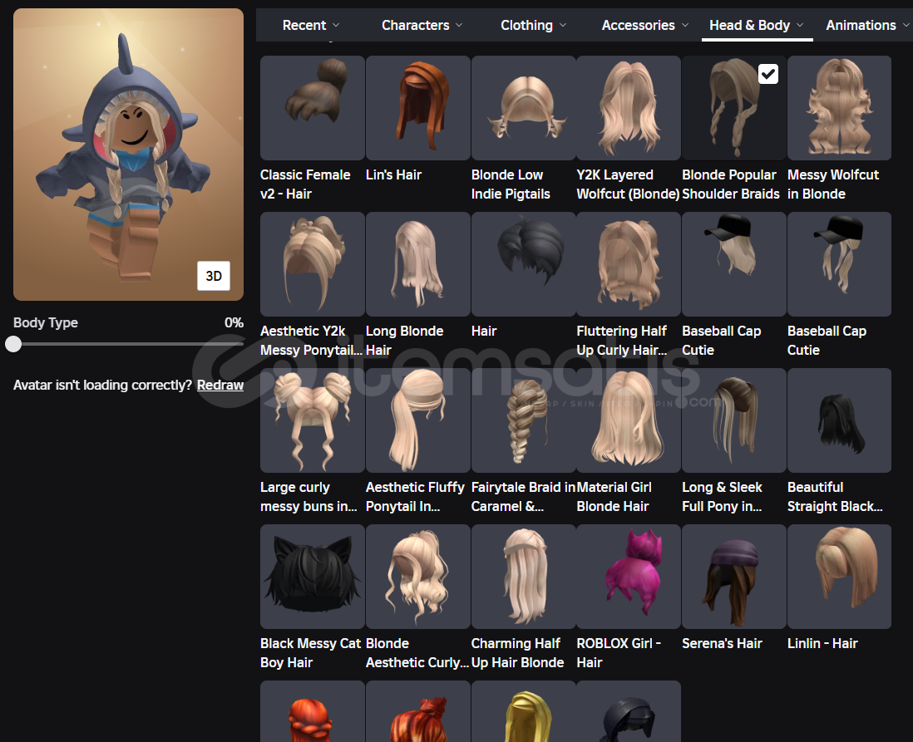The width and height of the screenshot is (913, 742).
Task: Choose Charming Half Up Hair Blonde
Action: tap(523, 576)
